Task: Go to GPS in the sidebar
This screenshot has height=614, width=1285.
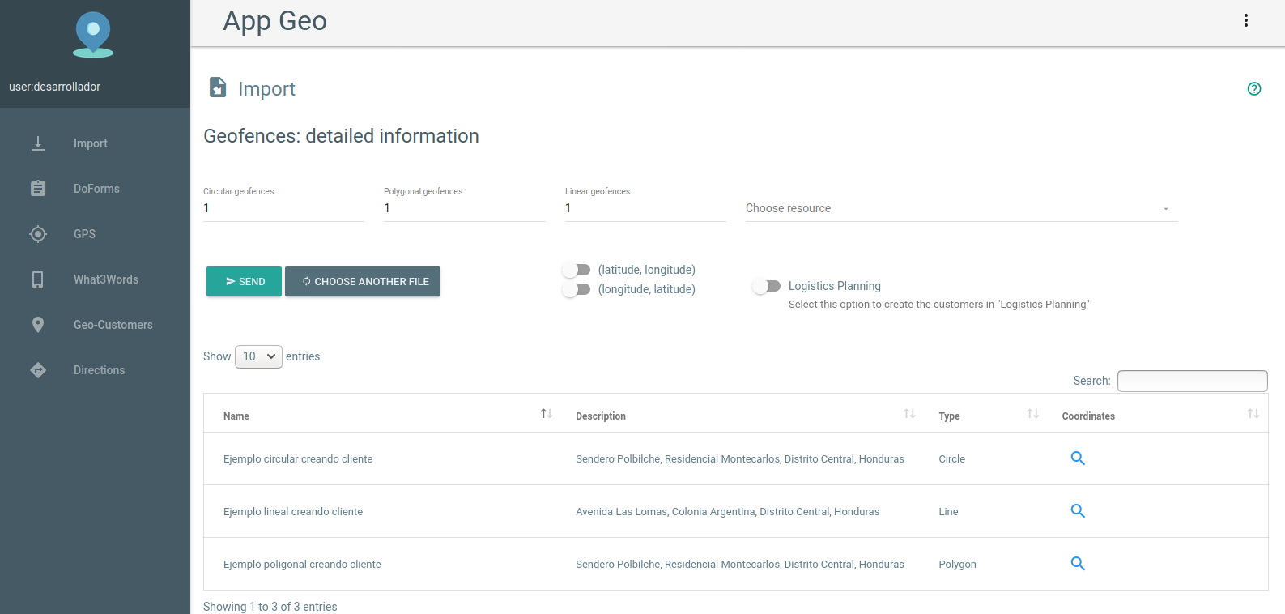Action: 95,234
